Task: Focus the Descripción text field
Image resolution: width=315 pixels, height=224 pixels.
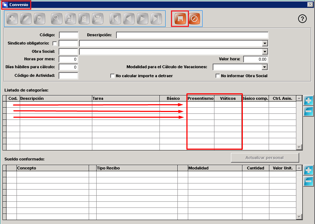Action: coord(192,35)
